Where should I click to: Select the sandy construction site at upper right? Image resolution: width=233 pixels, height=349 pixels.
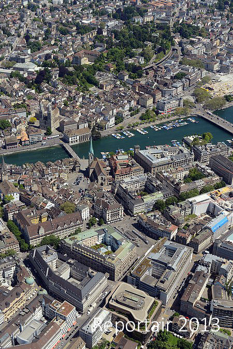tap(220, 86)
